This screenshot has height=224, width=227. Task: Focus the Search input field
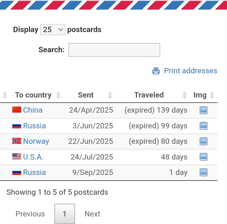click(114, 50)
